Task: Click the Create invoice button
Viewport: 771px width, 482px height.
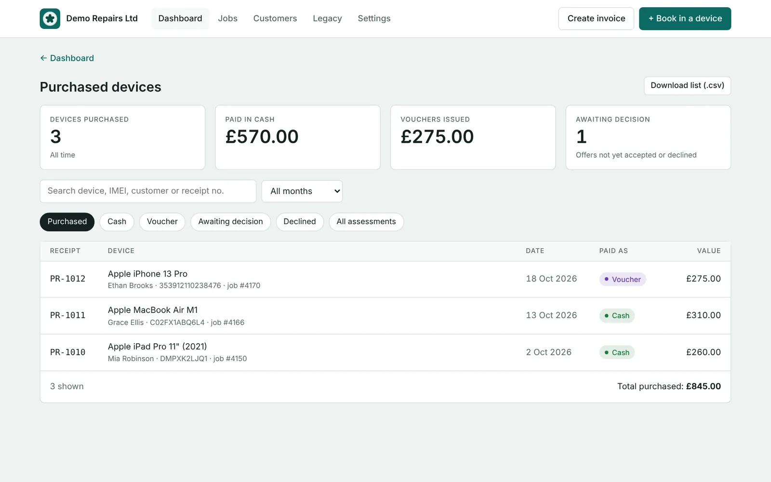Action: [x=596, y=18]
